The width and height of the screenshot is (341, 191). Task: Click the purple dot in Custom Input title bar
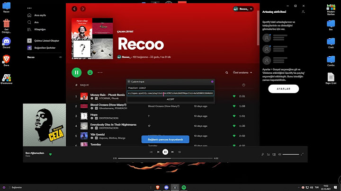click(x=212, y=82)
